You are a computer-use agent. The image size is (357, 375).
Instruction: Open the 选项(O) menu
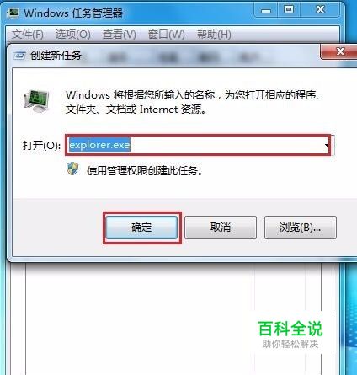pyautogui.click(x=72, y=35)
